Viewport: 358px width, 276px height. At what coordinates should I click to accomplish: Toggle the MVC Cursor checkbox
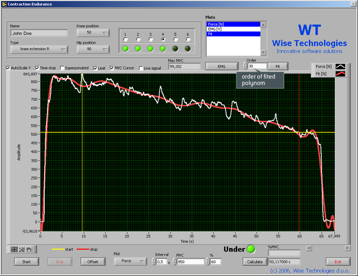(x=112, y=68)
